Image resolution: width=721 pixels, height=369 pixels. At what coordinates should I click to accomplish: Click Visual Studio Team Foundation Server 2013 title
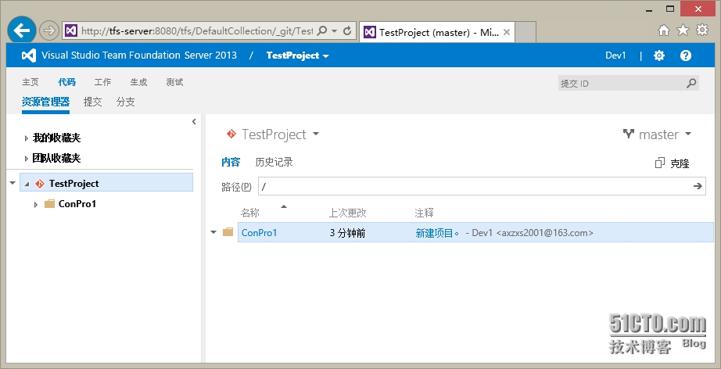coord(139,56)
